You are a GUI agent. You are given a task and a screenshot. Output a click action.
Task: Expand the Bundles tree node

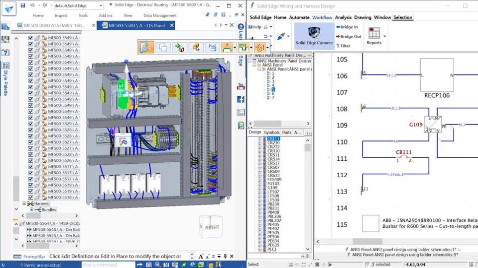click(32, 209)
